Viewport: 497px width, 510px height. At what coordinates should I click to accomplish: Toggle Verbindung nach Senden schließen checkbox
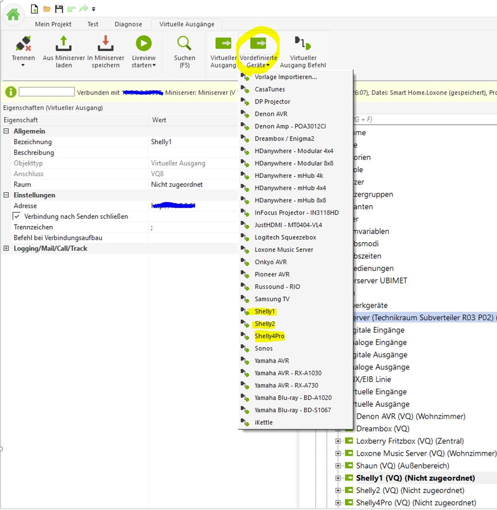click(17, 216)
